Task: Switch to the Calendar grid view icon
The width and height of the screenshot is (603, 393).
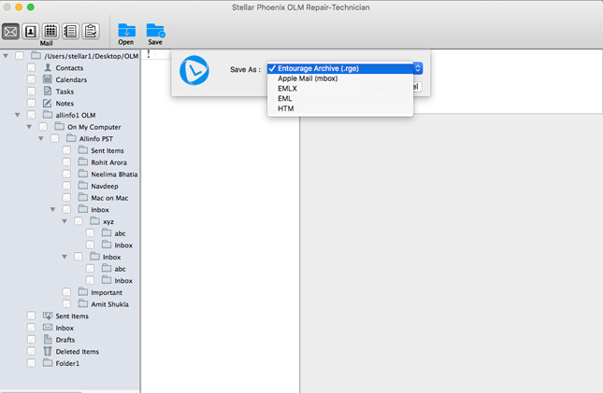Action: coord(50,32)
